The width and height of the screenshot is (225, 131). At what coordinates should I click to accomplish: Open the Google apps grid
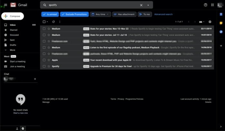[x=212, y=5]
